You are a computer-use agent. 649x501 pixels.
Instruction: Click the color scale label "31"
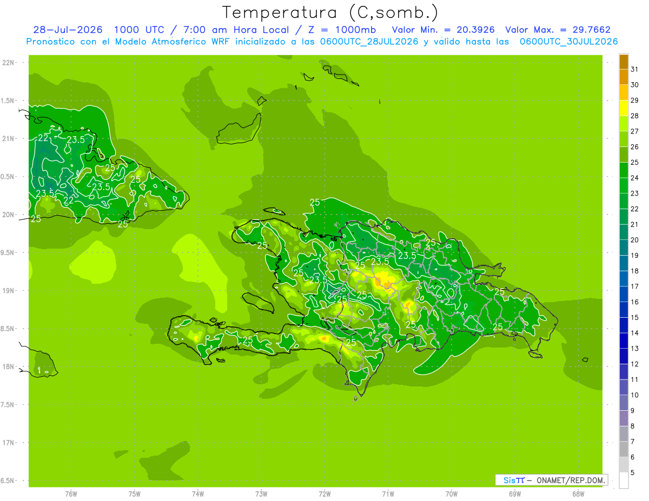pyautogui.click(x=634, y=69)
